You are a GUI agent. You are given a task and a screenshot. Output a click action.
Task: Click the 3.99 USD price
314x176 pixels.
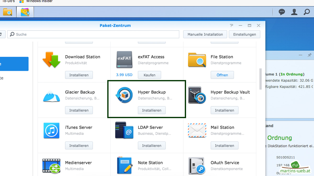tap(124, 75)
